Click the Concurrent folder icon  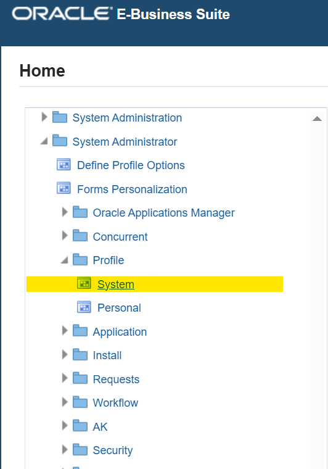80,236
